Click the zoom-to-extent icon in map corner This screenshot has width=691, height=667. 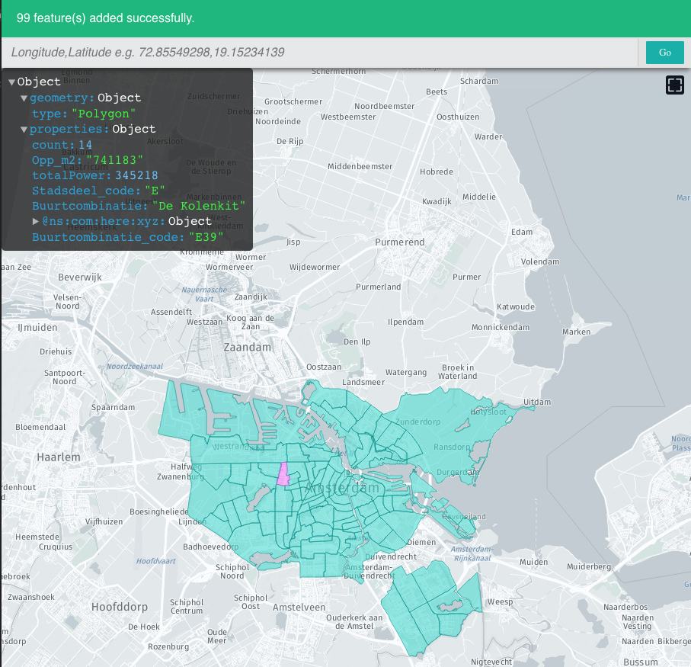pos(673,85)
